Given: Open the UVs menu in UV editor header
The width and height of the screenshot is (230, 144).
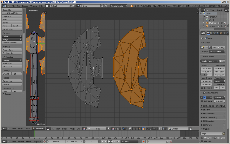Looking at the screenshot, I should 78,129.
